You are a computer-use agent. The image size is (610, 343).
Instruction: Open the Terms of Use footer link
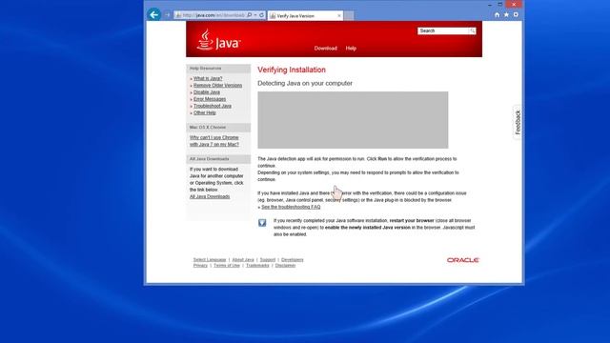tap(227, 266)
